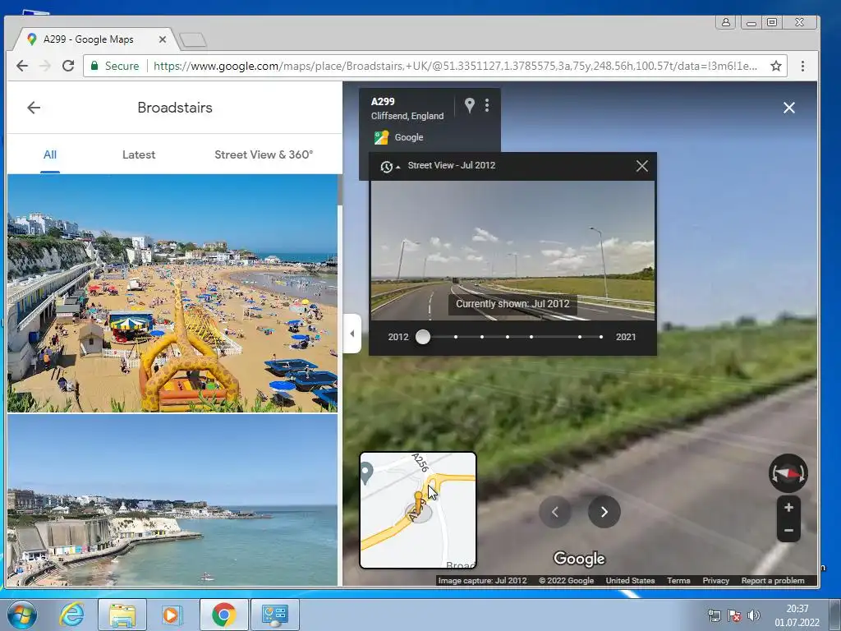Open the United States region link

coord(630,581)
